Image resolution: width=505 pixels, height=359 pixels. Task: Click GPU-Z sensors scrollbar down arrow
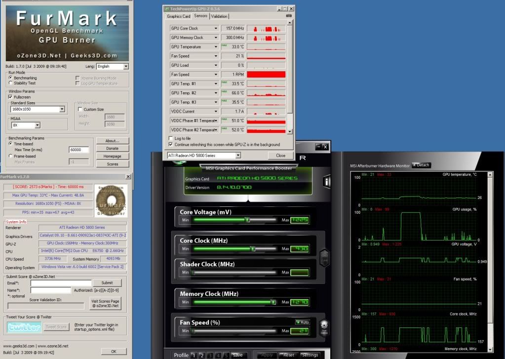point(290,131)
